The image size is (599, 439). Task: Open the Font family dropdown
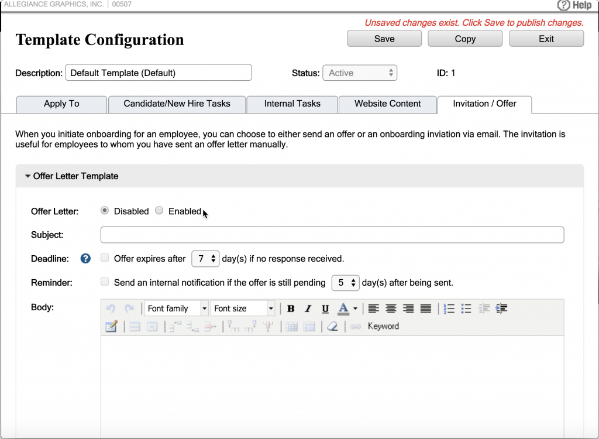[x=176, y=308]
